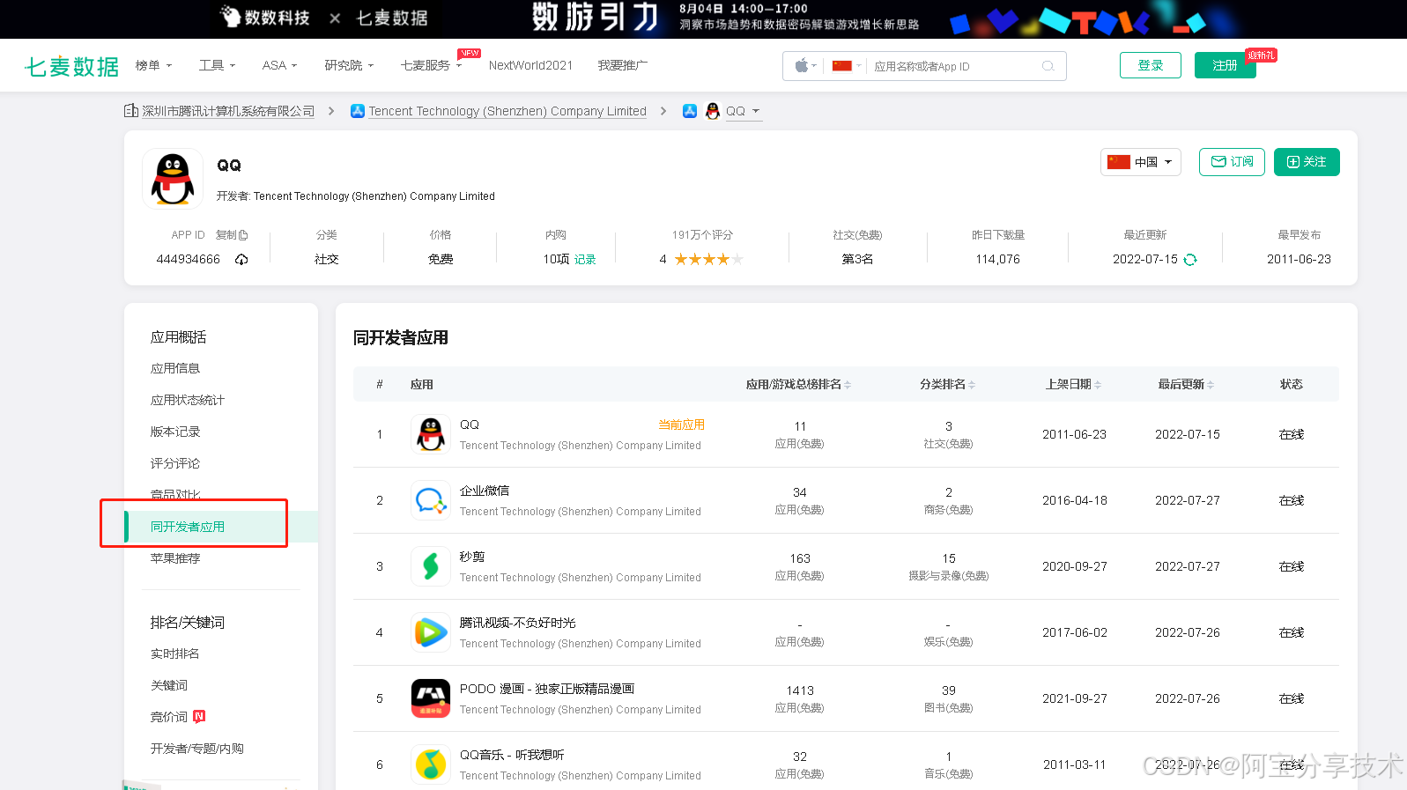Click the company building icon in breadcrumb
Screen dimensions: 1407x790
click(x=131, y=111)
